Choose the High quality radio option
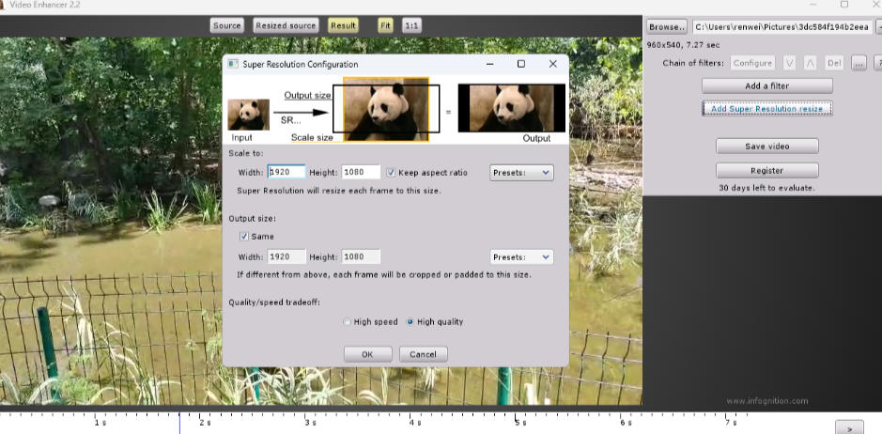This screenshot has height=434, width=882. coord(410,322)
